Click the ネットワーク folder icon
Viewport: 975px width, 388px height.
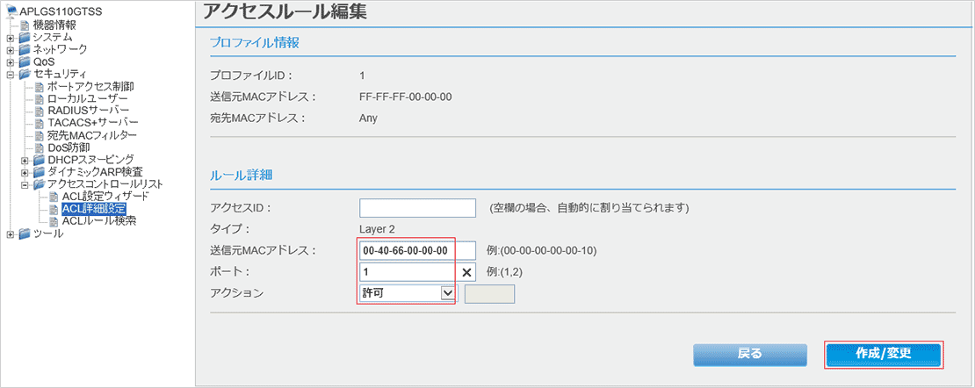[25, 50]
